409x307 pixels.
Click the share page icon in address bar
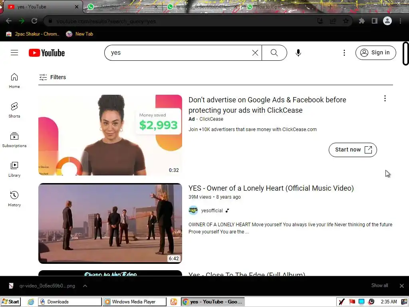point(333,21)
